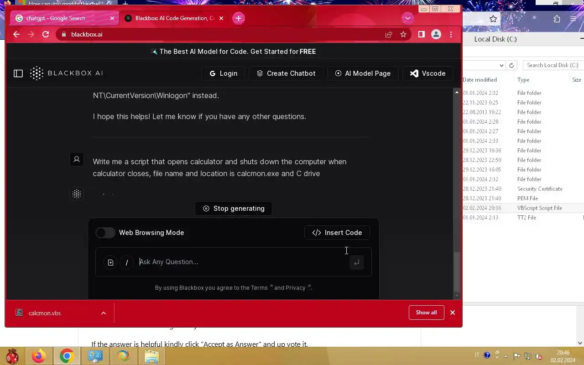The image size is (584, 365).
Task: Click Show all downloads
Action: tap(427, 313)
